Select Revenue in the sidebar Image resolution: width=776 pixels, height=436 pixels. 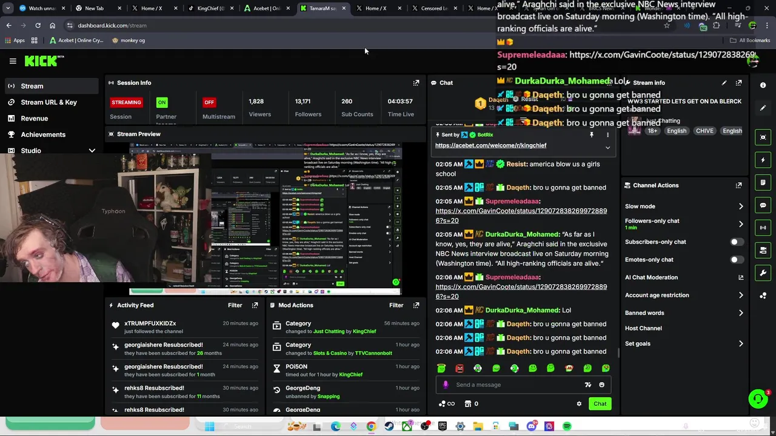(50, 119)
